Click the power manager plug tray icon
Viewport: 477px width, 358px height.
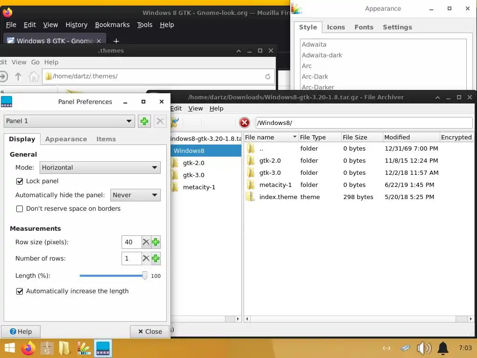click(405, 348)
